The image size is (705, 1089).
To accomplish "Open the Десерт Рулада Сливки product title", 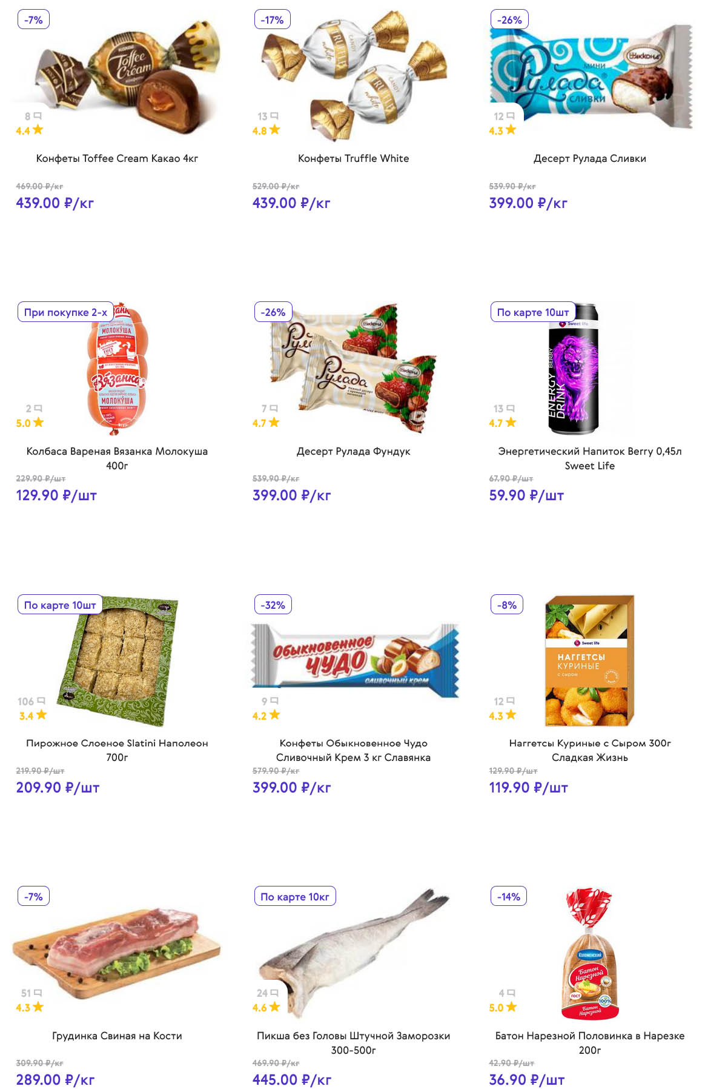I will pyautogui.click(x=589, y=158).
